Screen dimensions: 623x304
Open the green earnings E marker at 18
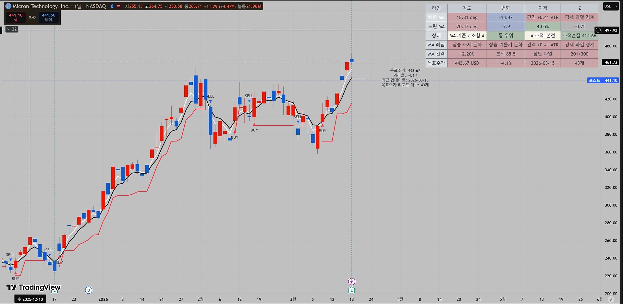[x=351, y=290]
